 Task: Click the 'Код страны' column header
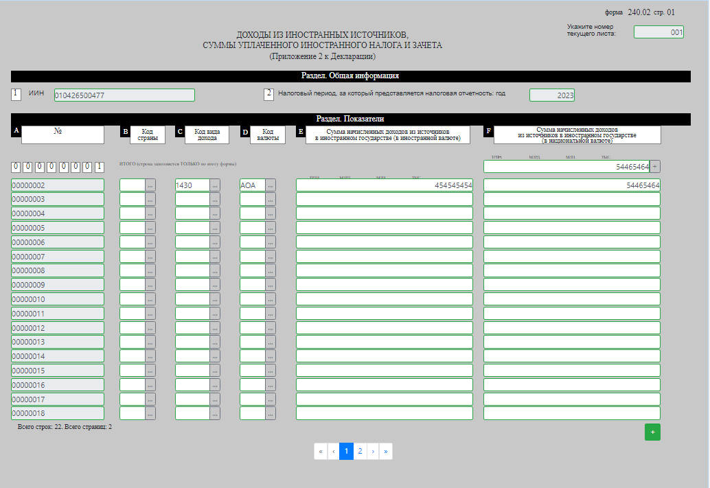coord(148,135)
